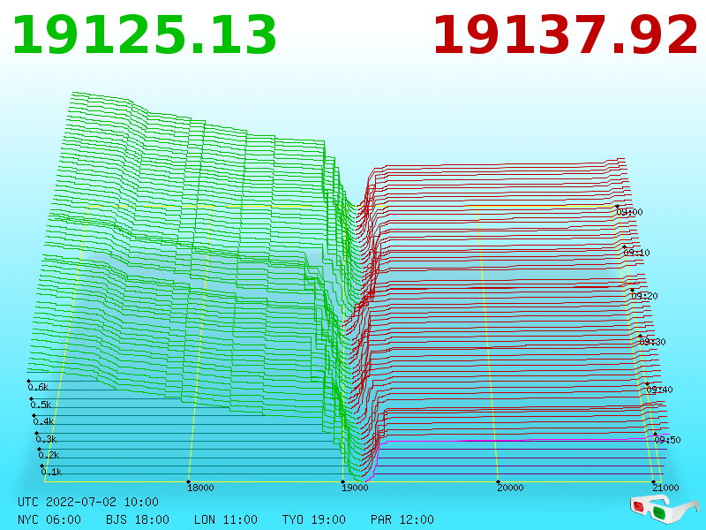Click the 09:30 time axis marker
Image resolution: width=706 pixels, height=530 pixels.
coord(652,342)
